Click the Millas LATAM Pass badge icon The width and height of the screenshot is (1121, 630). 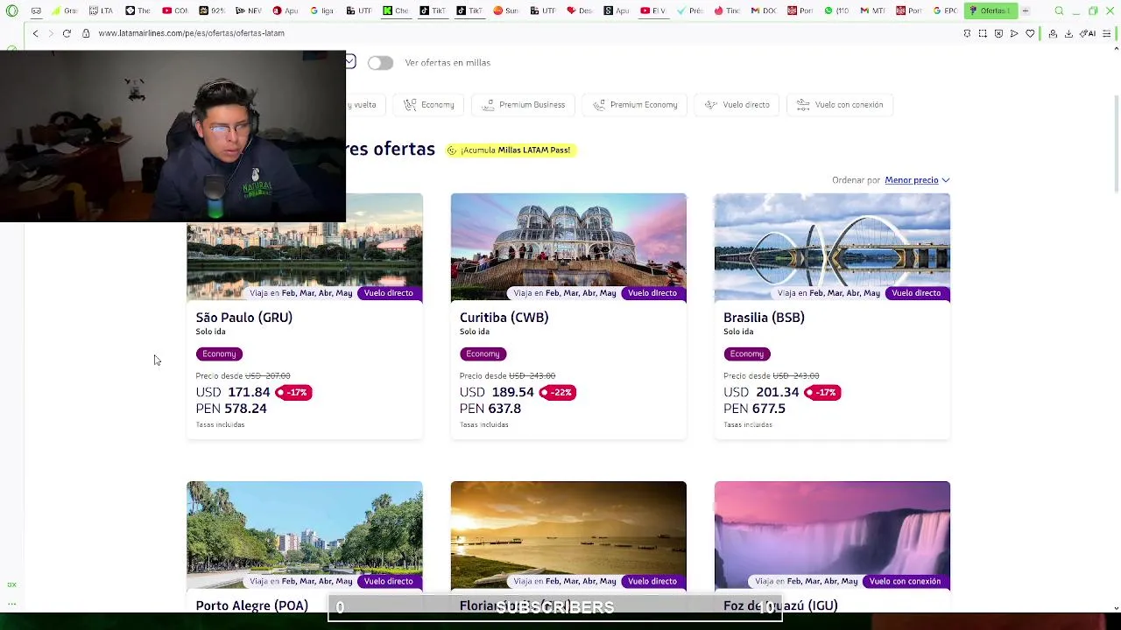452,150
